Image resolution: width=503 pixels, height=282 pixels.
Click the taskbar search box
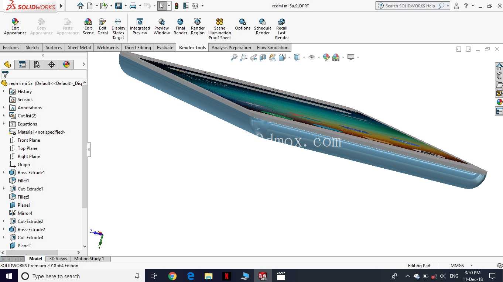click(81, 276)
